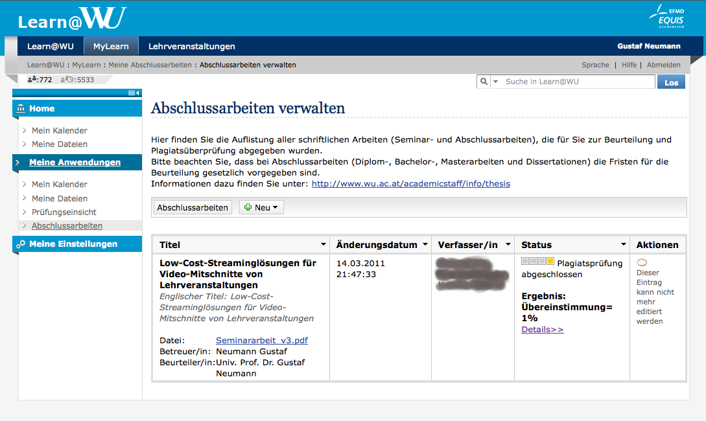The image size is (706, 421).
Task: Click the Ergebnis: Übereinstimmung= 1% text
Action: [x=567, y=307]
